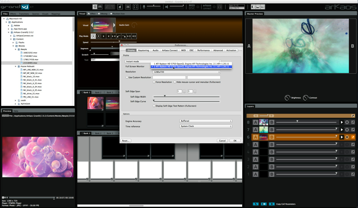
Task: Click the broom clear-all icon in top toolbar
Action: [x=120, y=7]
